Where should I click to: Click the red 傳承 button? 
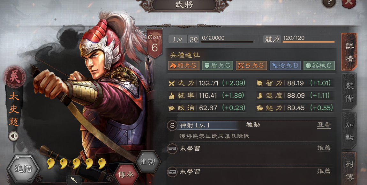pos(126,175)
